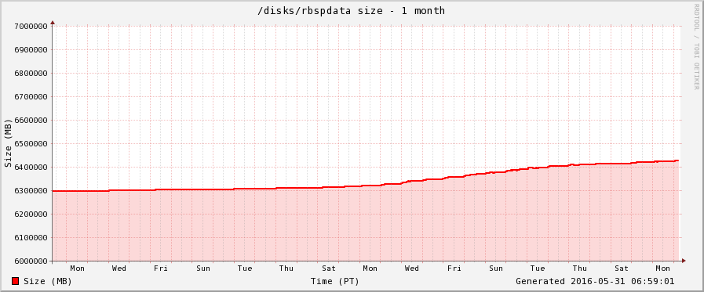Click the 'RRDTOOL / TOBI OETIKER' watermark text

pos(696,46)
